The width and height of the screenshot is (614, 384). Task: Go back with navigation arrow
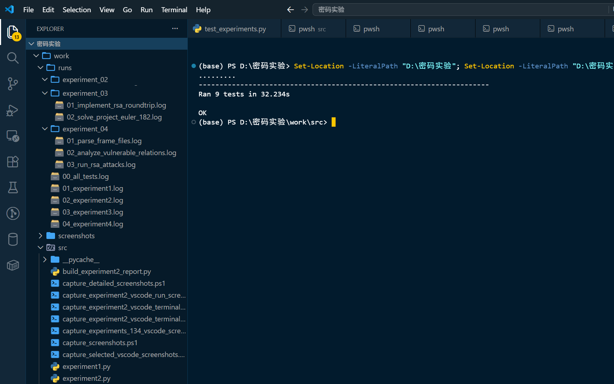click(291, 10)
